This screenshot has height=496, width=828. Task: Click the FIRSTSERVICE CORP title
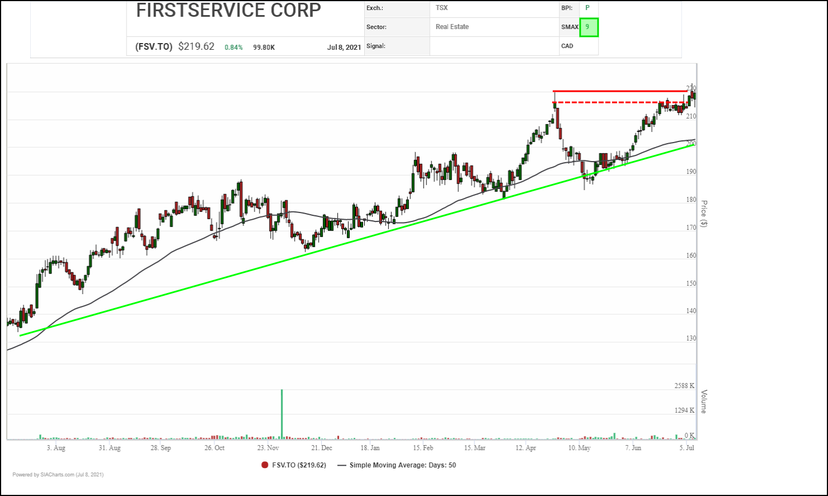tap(228, 11)
